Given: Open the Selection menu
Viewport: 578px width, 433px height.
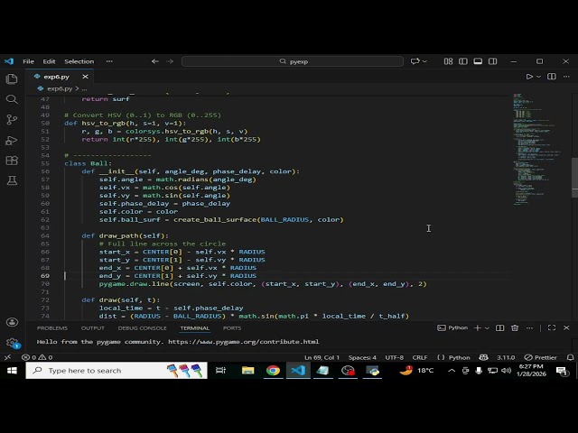Looking at the screenshot, I should tap(79, 61).
